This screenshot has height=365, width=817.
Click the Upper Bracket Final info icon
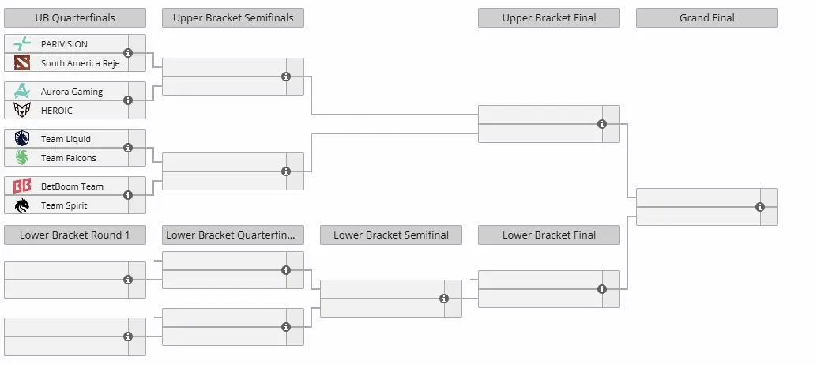[x=602, y=124]
